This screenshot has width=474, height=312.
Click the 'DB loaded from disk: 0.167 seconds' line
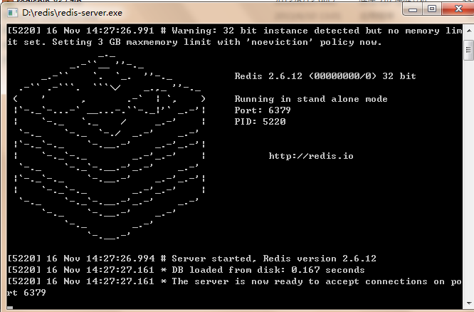[186, 270]
